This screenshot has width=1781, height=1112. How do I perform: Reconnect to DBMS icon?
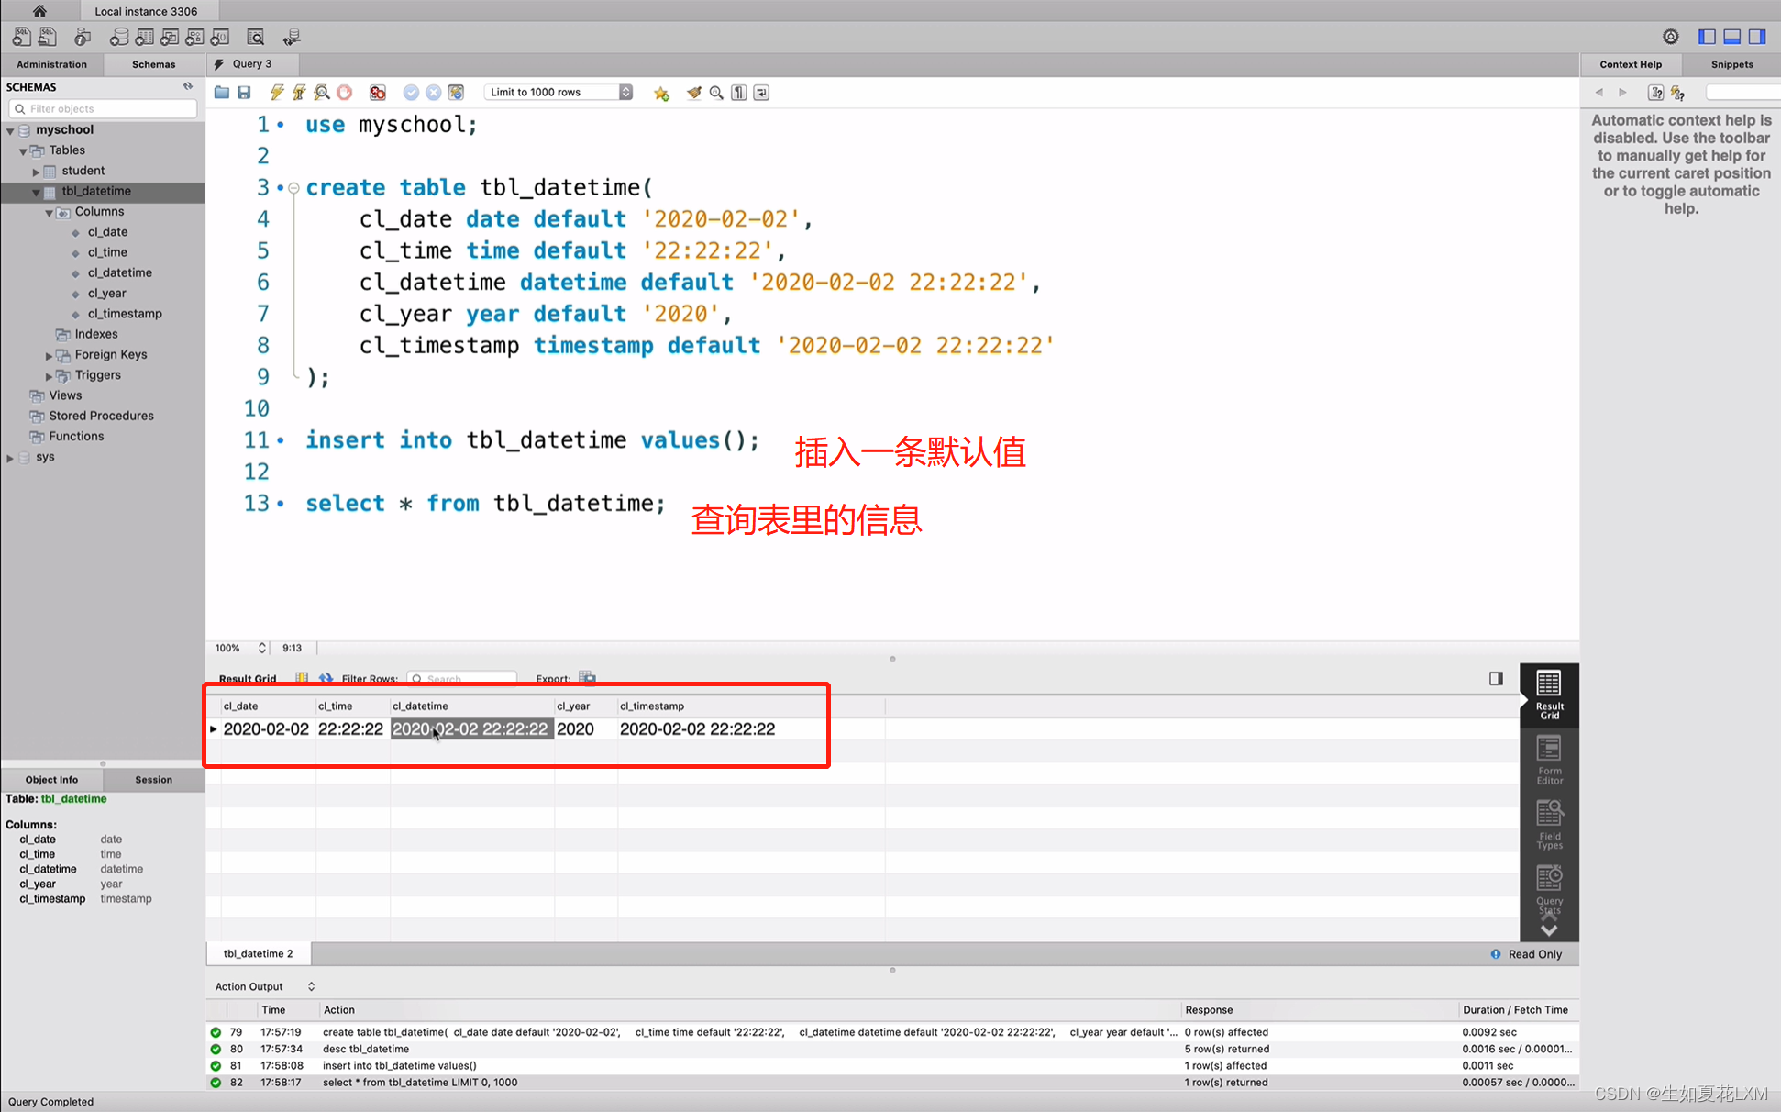pos(292,37)
